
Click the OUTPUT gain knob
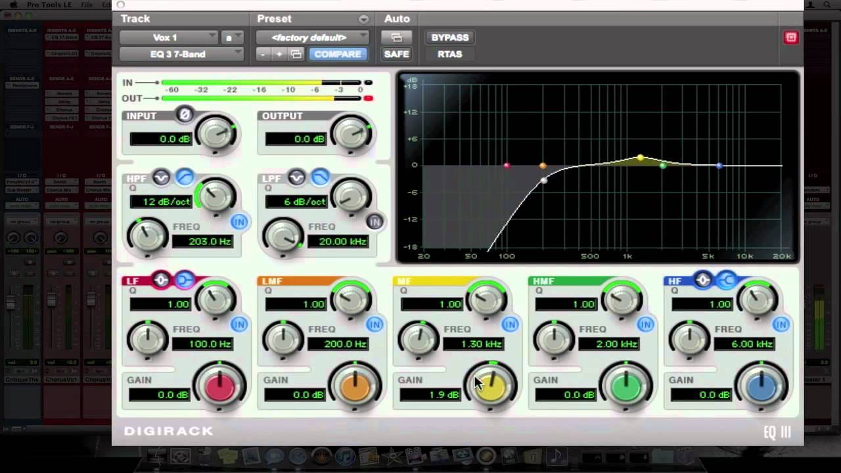(x=352, y=133)
